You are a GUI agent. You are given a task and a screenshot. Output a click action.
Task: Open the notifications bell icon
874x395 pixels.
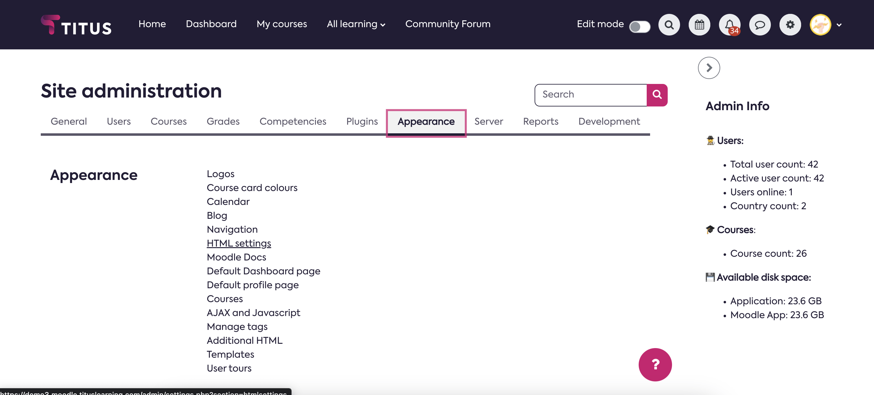pyautogui.click(x=729, y=25)
